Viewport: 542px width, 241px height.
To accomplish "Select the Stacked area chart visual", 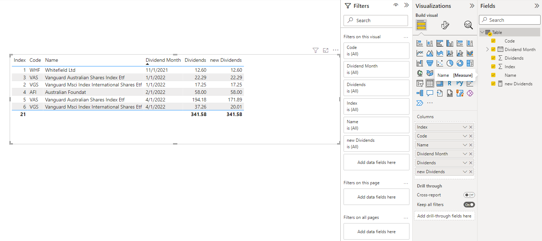I will click(x=440, y=53).
